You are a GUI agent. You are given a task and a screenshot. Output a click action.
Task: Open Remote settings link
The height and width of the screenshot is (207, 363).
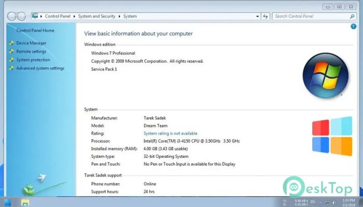31,52
